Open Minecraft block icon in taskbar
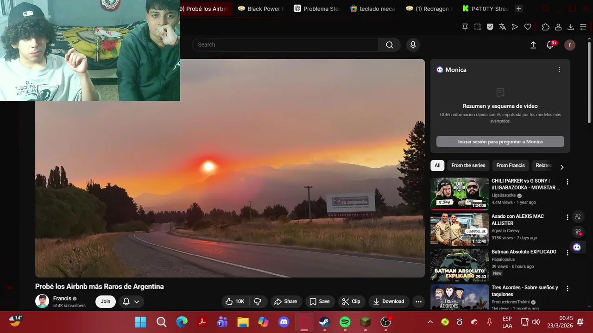 (366, 322)
